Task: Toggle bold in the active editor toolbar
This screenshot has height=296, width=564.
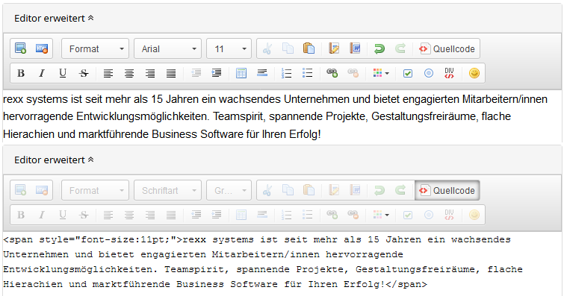Action: pyautogui.click(x=21, y=73)
